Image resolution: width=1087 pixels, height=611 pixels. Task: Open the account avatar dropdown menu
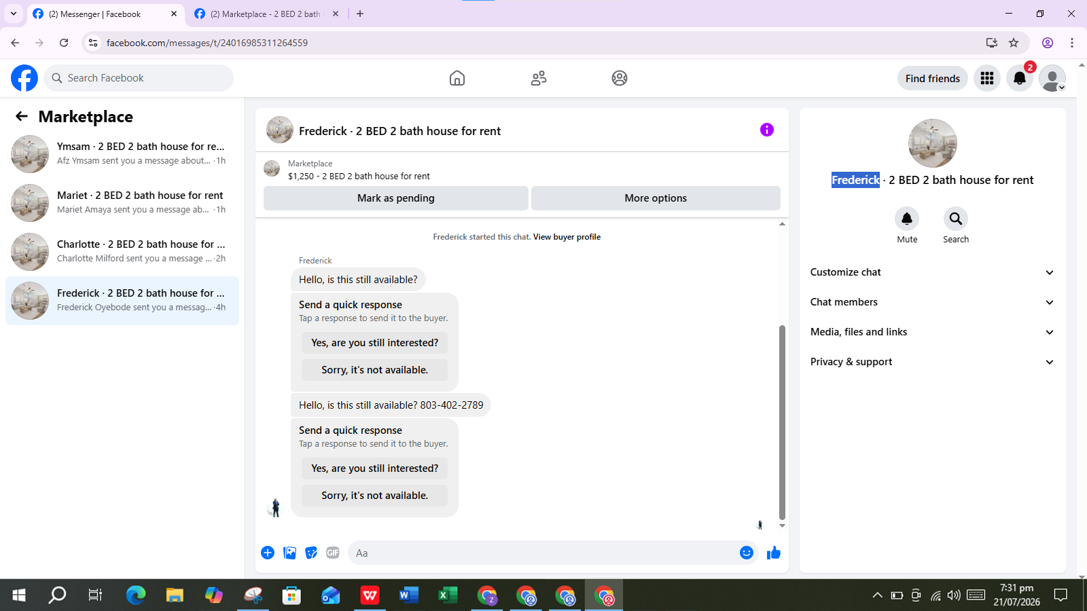point(1052,78)
